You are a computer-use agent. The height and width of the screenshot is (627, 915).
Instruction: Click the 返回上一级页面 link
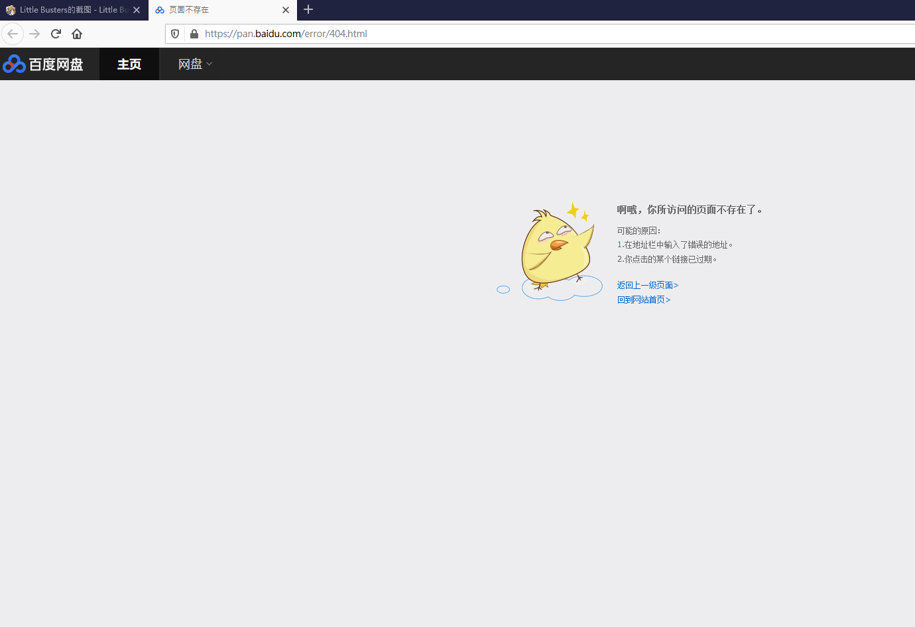point(648,285)
